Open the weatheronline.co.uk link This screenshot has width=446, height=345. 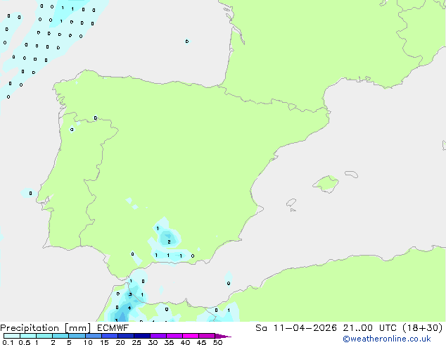(x=387, y=339)
